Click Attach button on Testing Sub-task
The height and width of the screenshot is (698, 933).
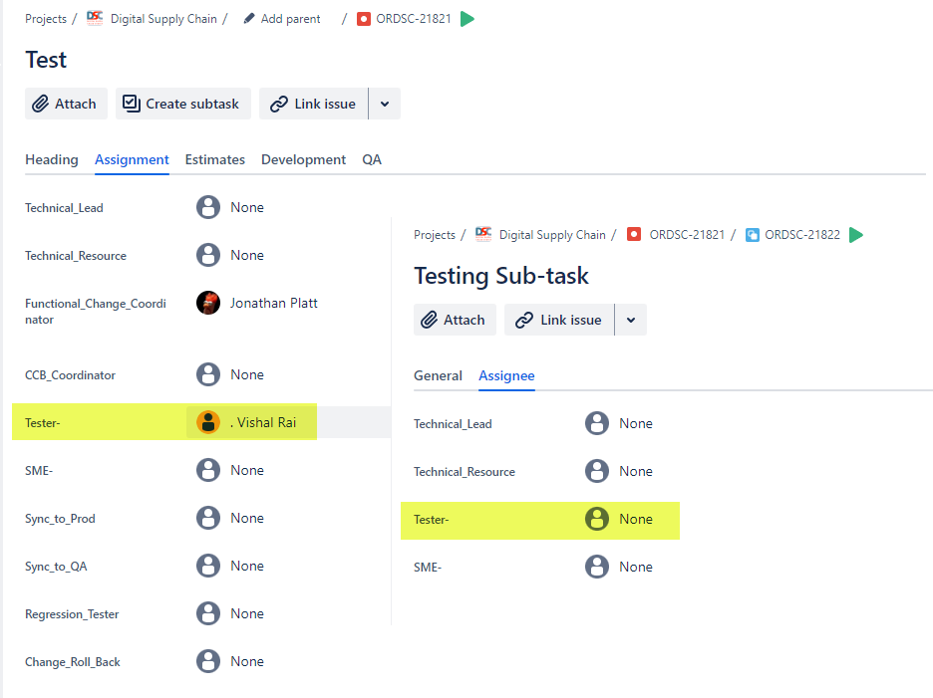[x=455, y=320]
